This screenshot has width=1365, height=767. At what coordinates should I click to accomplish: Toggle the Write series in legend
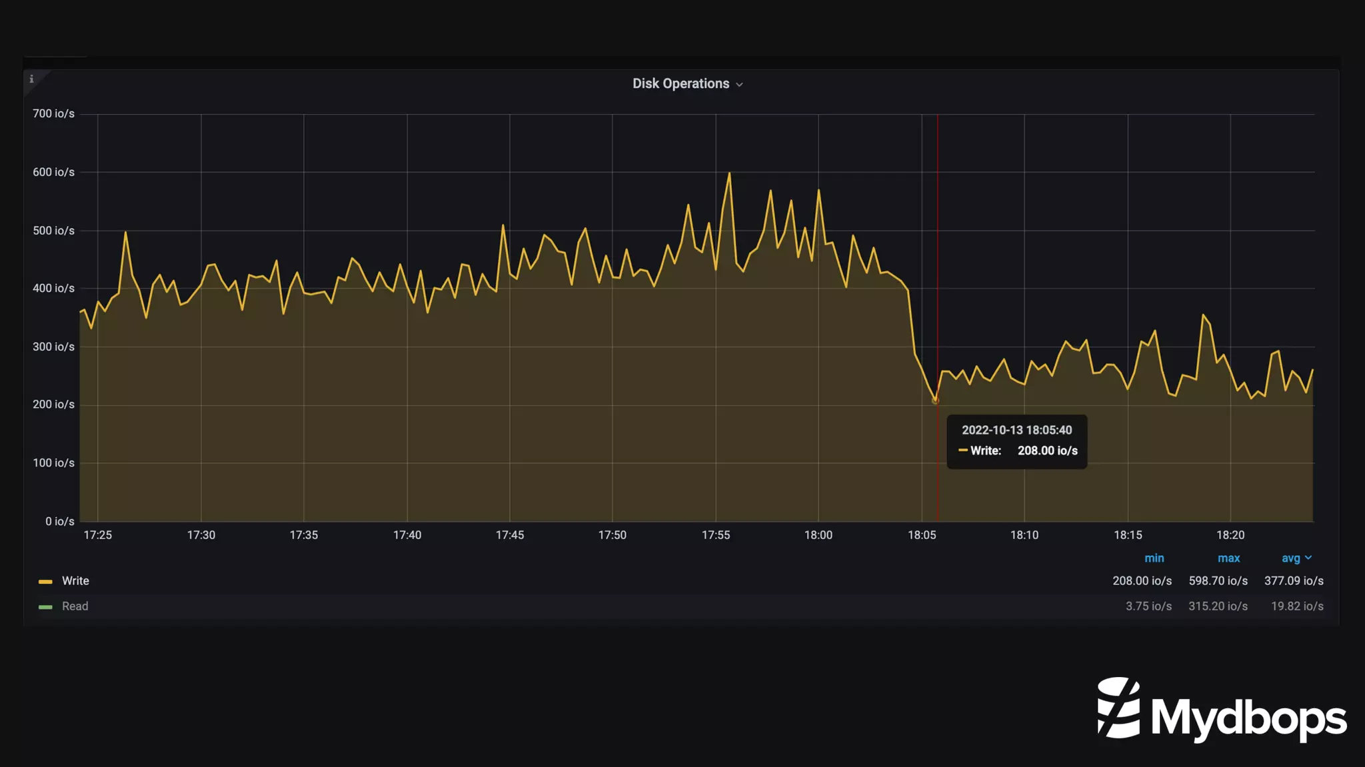pyautogui.click(x=75, y=581)
